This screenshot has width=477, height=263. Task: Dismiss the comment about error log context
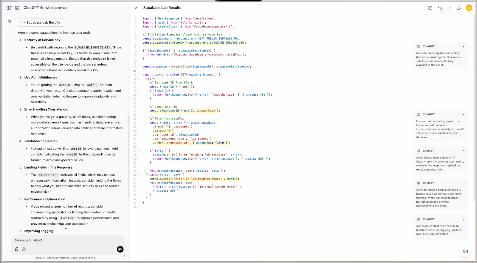pos(464,219)
